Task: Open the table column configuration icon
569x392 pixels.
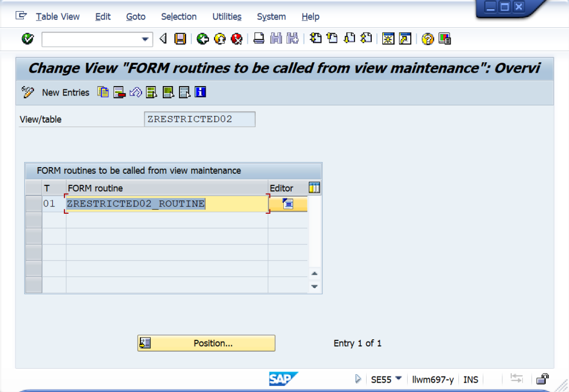Action: click(314, 188)
